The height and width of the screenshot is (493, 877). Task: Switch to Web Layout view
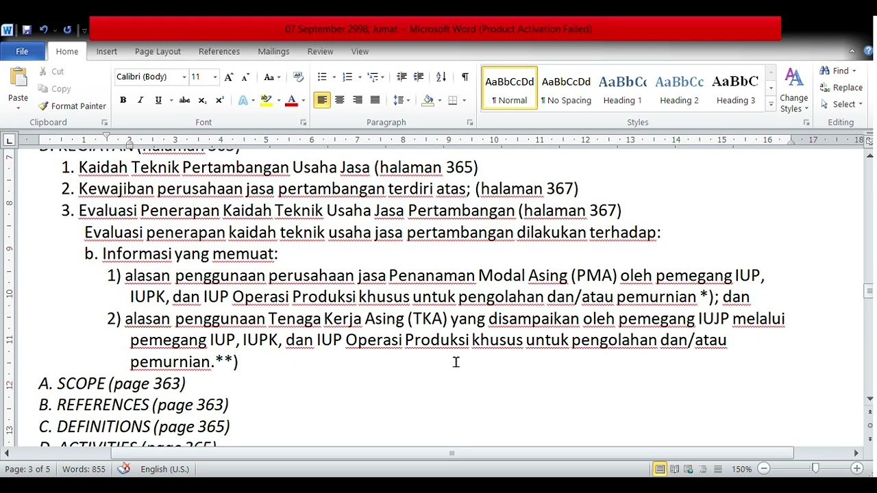689,469
